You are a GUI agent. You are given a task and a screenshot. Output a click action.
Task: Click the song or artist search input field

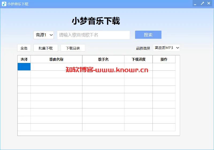pyautogui.click(x=93, y=35)
